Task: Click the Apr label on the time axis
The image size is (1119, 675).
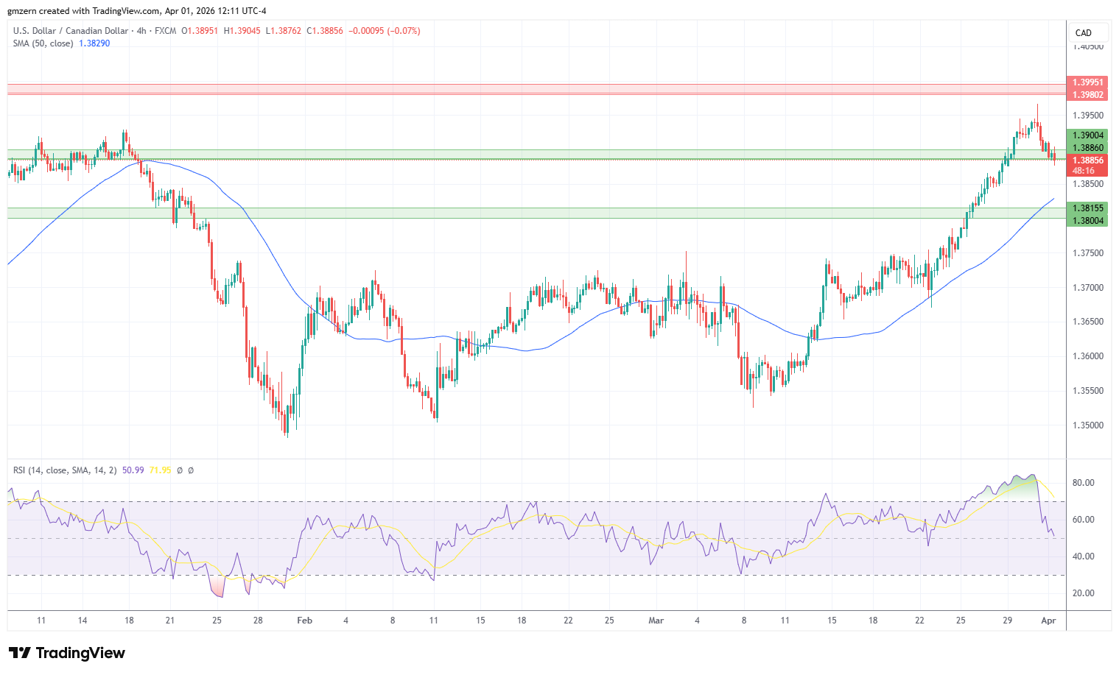Action: tap(1049, 621)
